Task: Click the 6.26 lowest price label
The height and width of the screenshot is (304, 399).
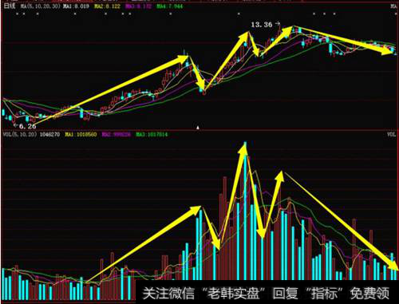Action: coord(28,126)
